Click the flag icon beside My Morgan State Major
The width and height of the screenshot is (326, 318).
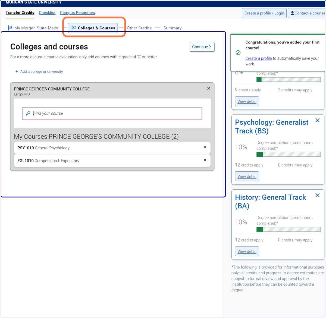point(10,28)
